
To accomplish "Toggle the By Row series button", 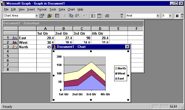I will (93, 16).
